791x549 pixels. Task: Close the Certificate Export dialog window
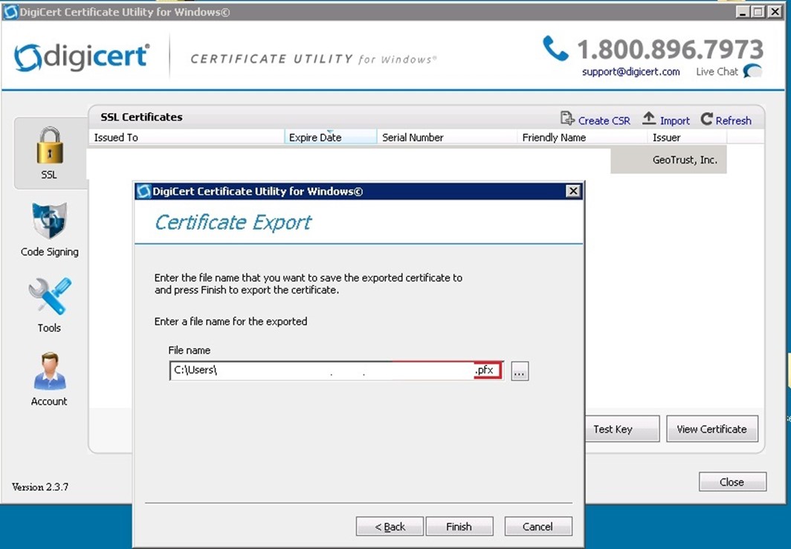573,191
